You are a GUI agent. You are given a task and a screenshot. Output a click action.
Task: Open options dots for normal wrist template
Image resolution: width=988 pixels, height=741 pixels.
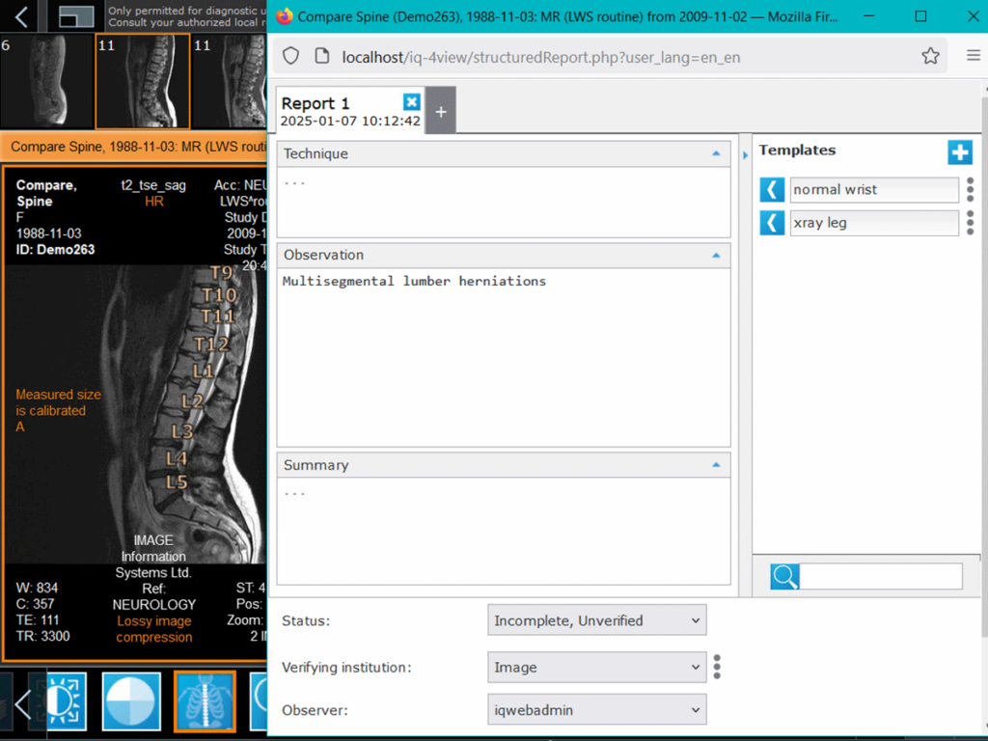(970, 189)
